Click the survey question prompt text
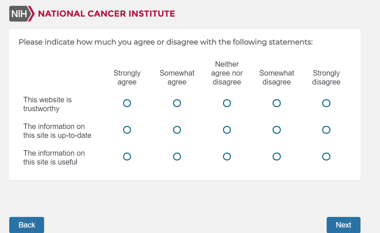 tap(166, 42)
